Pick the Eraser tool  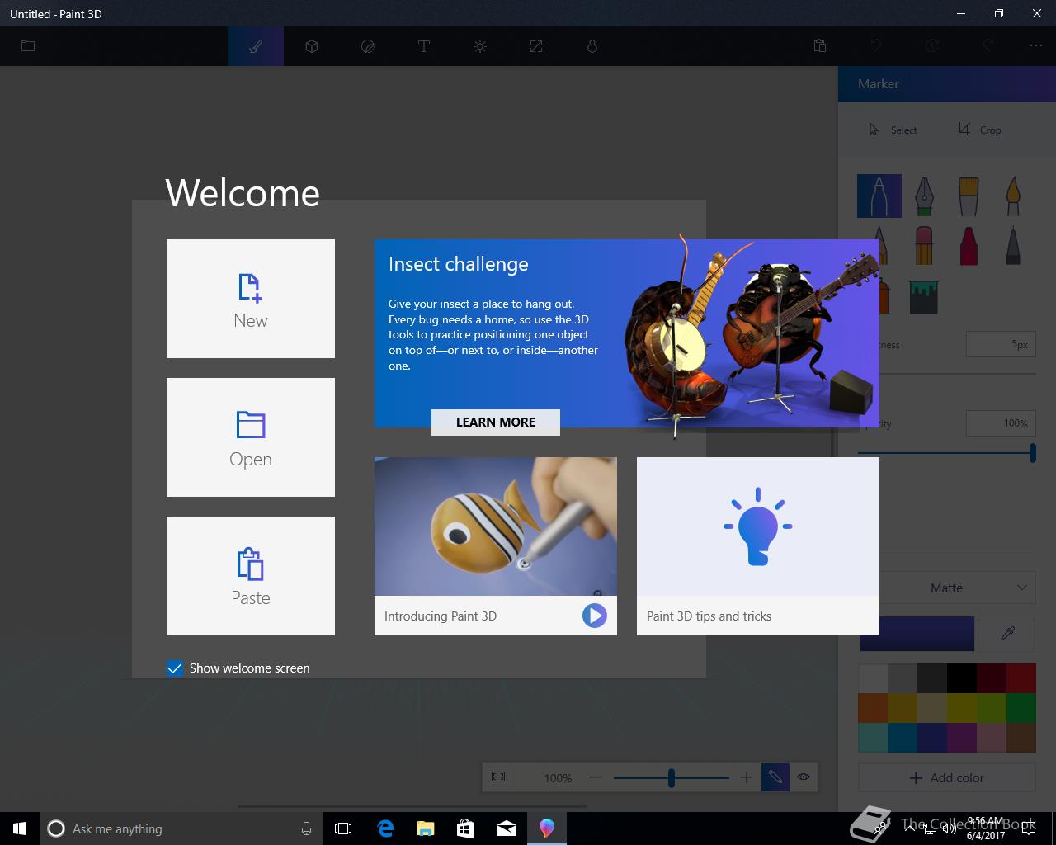(x=924, y=245)
